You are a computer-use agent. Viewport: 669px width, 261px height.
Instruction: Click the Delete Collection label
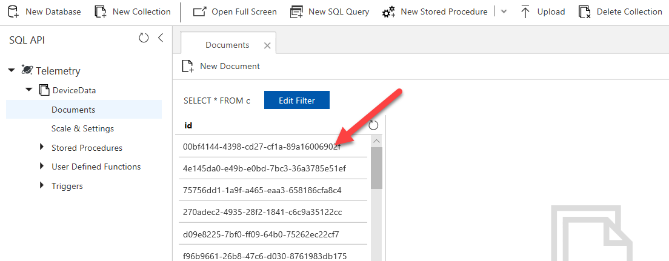tap(630, 12)
